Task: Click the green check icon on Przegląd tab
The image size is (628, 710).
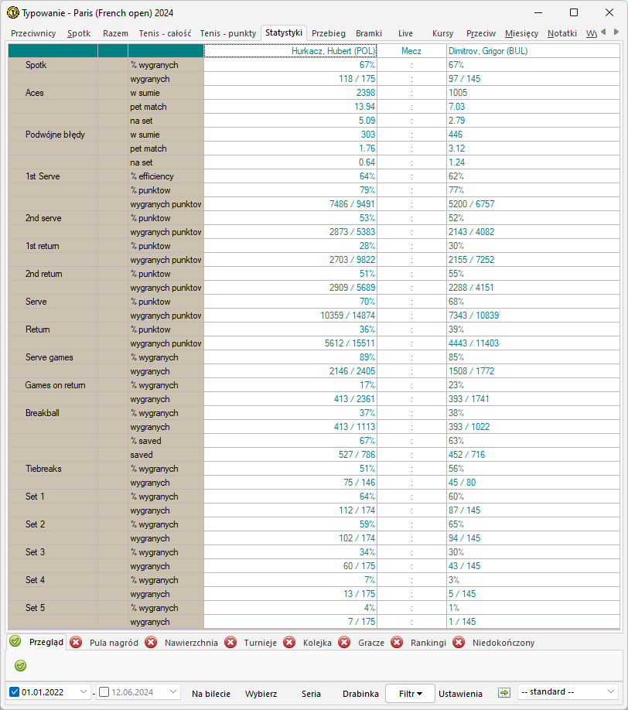Action: coord(15,642)
